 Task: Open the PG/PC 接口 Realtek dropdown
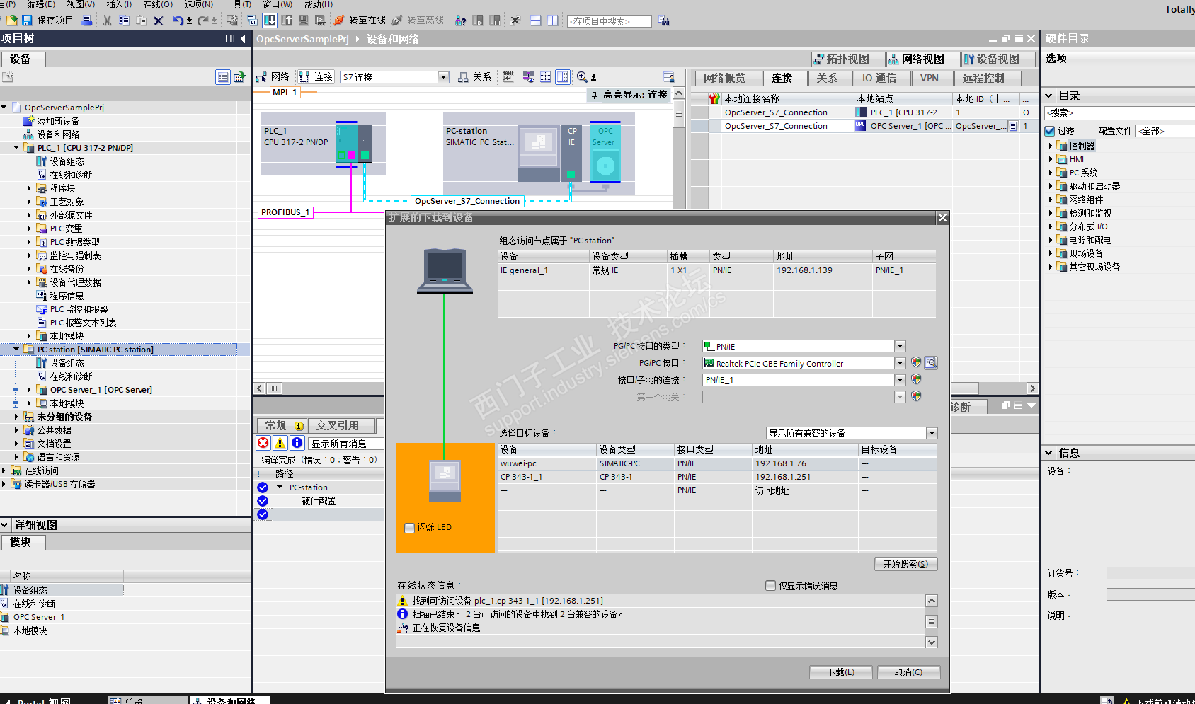coord(900,363)
